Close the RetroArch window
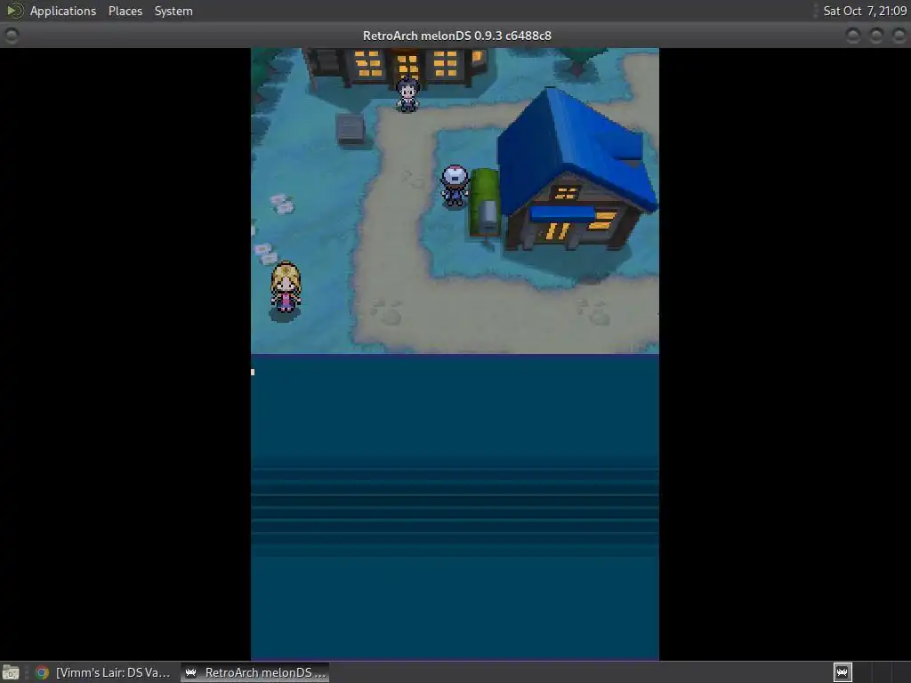Viewport: 911px width, 683px height. coord(899,36)
